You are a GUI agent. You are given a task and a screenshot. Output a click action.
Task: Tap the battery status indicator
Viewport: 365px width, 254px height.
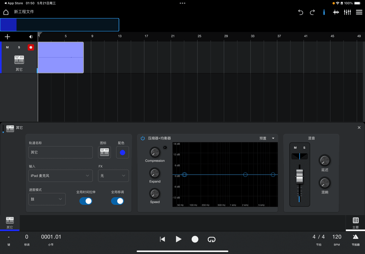[357, 3]
